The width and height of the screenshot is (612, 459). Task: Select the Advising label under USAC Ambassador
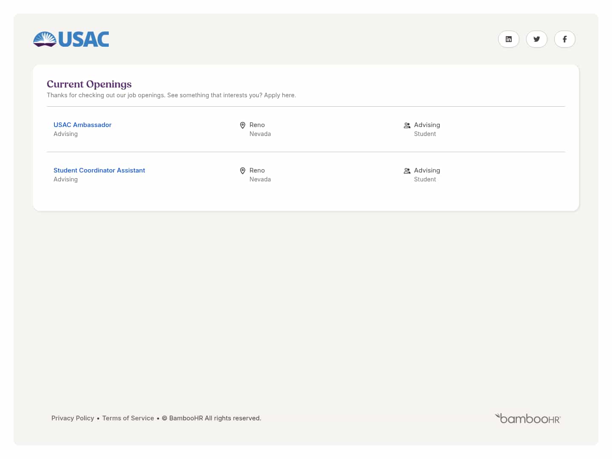pyautogui.click(x=65, y=133)
